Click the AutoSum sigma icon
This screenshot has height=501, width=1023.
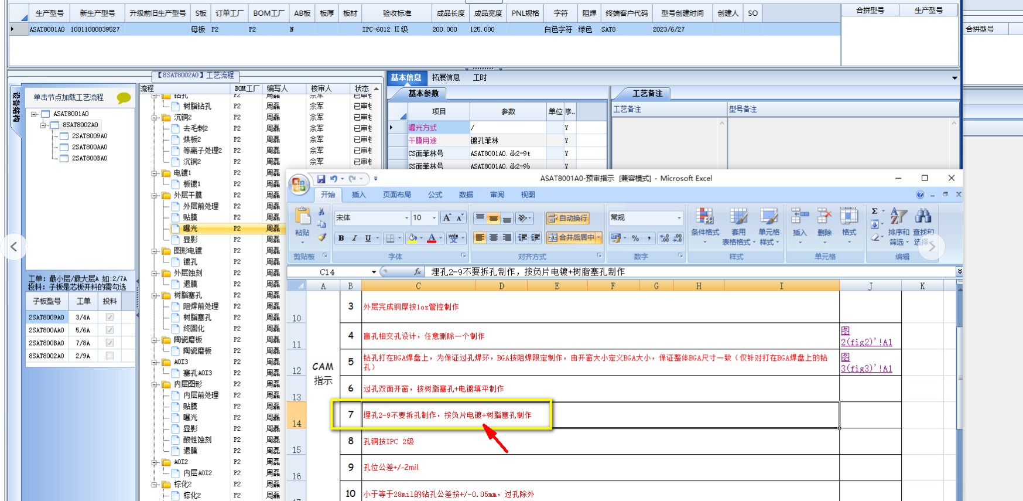(x=874, y=211)
